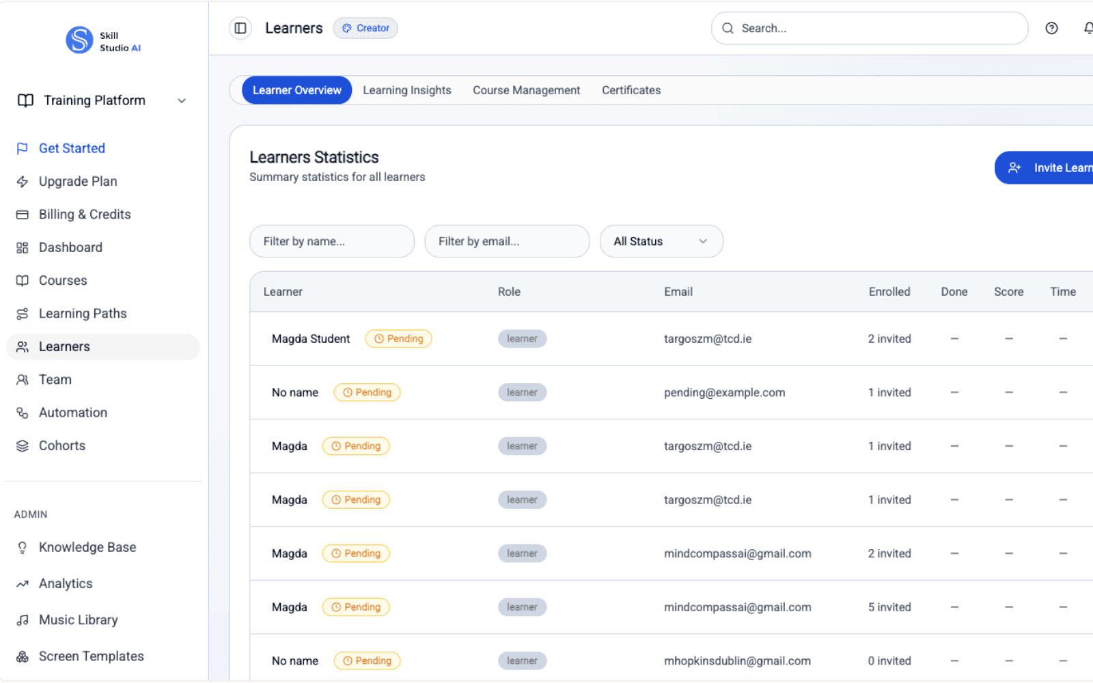Click the Email column header
This screenshot has height=683, width=1093.
[678, 292]
